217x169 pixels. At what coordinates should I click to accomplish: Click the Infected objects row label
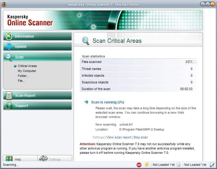click(x=93, y=75)
